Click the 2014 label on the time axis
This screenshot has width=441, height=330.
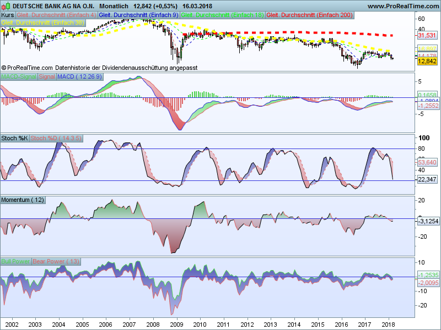click(294, 324)
